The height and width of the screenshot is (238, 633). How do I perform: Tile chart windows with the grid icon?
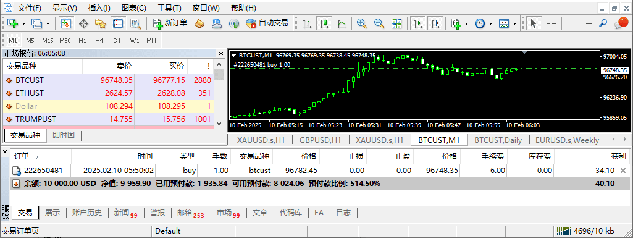click(396, 23)
